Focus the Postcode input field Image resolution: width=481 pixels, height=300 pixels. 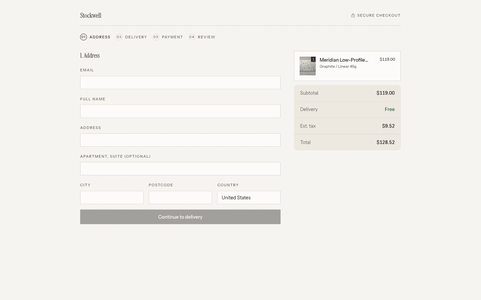[x=180, y=198]
